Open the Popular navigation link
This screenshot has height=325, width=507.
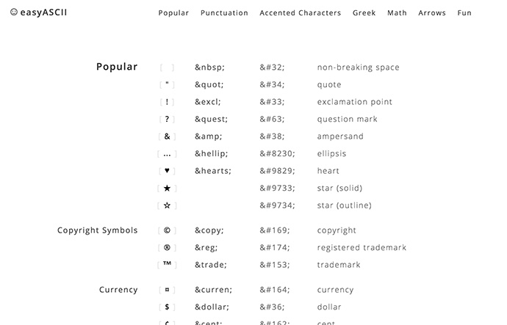point(173,13)
